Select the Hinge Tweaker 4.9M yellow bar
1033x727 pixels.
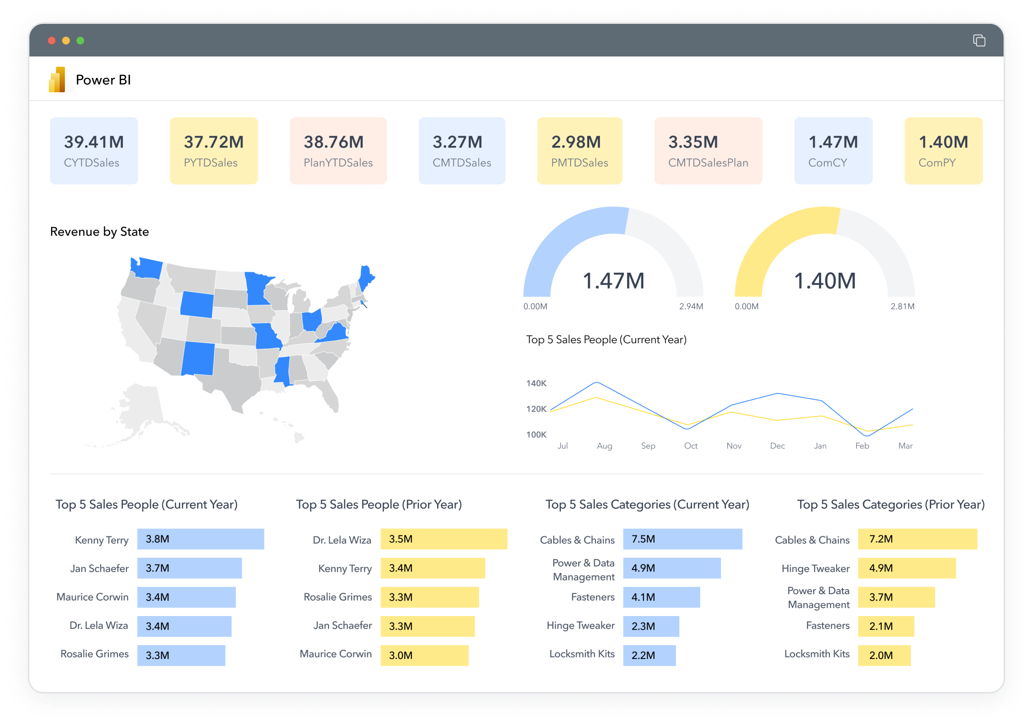click(907, 568)
